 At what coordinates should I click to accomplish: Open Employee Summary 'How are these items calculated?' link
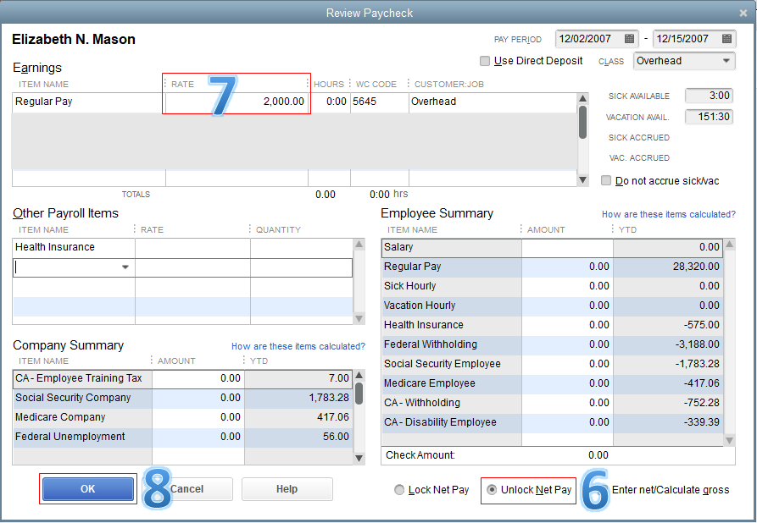click(669, 214)
